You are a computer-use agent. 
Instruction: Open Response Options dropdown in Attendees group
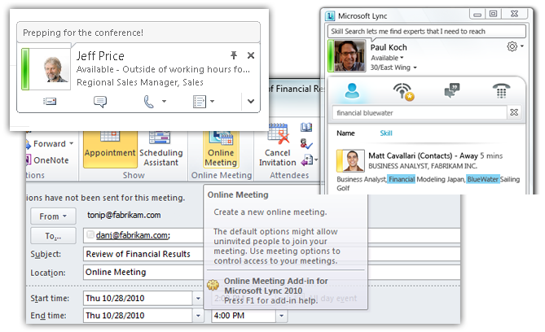pos(309,160)
